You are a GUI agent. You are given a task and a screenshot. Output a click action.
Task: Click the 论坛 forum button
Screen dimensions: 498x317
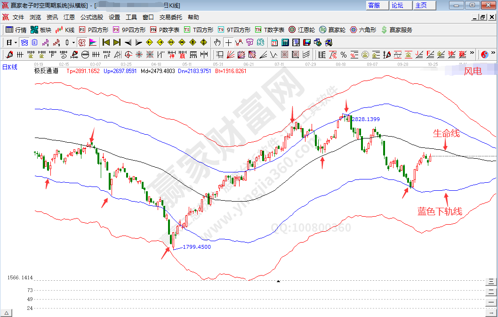click(397, 5)
